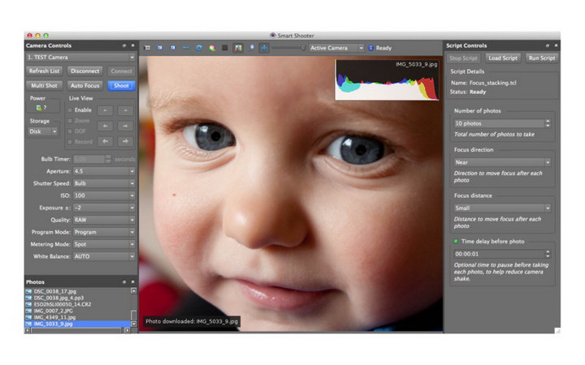Toggle the histogram overlay icon

(x=238, y=48)
